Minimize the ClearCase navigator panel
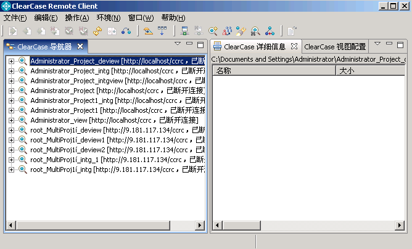Image resolution: width=412 pixels, height=249 pixels. [189, 43]
